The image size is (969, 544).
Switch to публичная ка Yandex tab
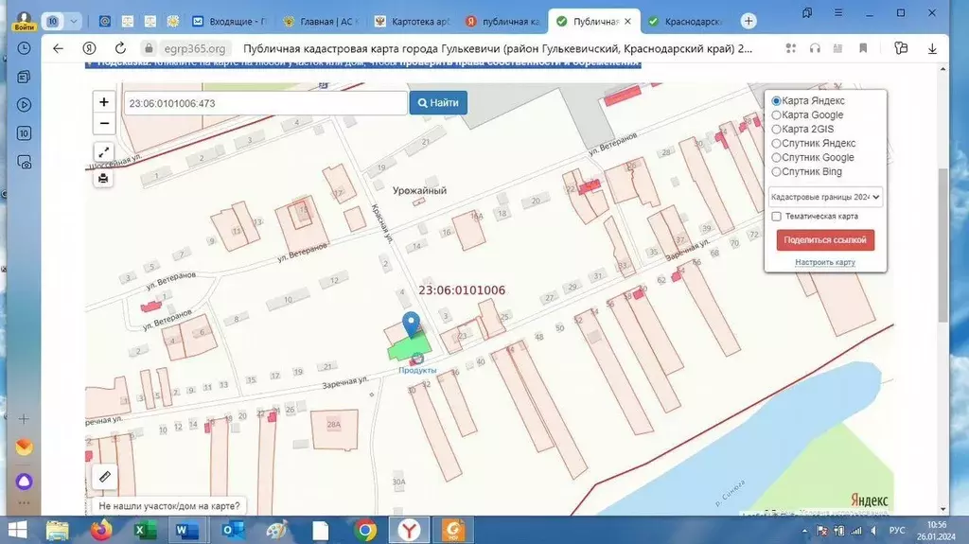point(502,21)
